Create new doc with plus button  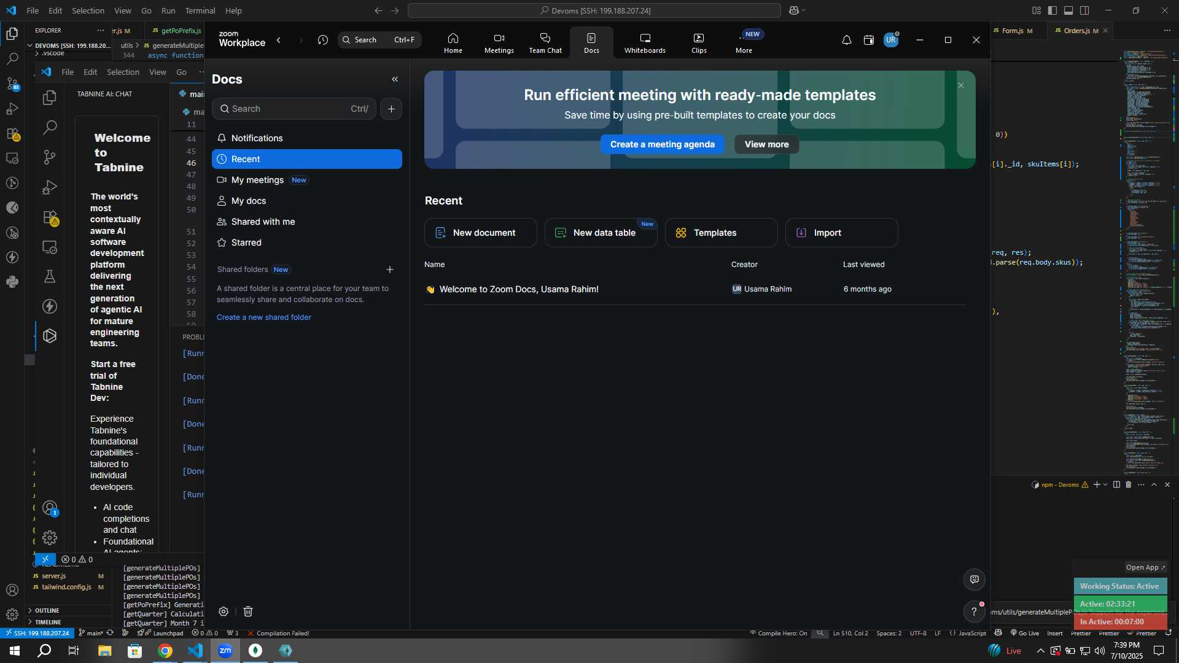[x=391, y=109]
